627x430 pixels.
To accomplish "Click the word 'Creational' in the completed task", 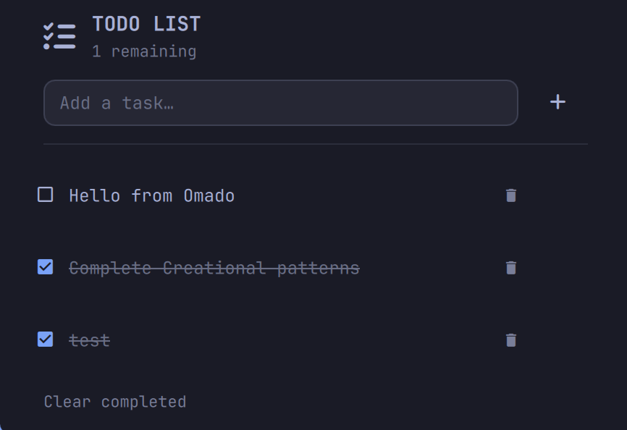I will click(214, 268).
